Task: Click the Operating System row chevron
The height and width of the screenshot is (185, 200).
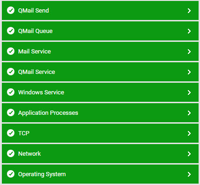Action: (x=189, y=174)
